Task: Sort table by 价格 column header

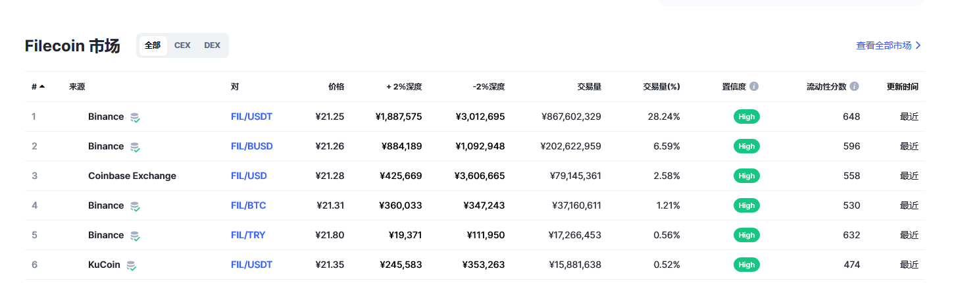Action: pyautogui.click(x=336, y=86)
